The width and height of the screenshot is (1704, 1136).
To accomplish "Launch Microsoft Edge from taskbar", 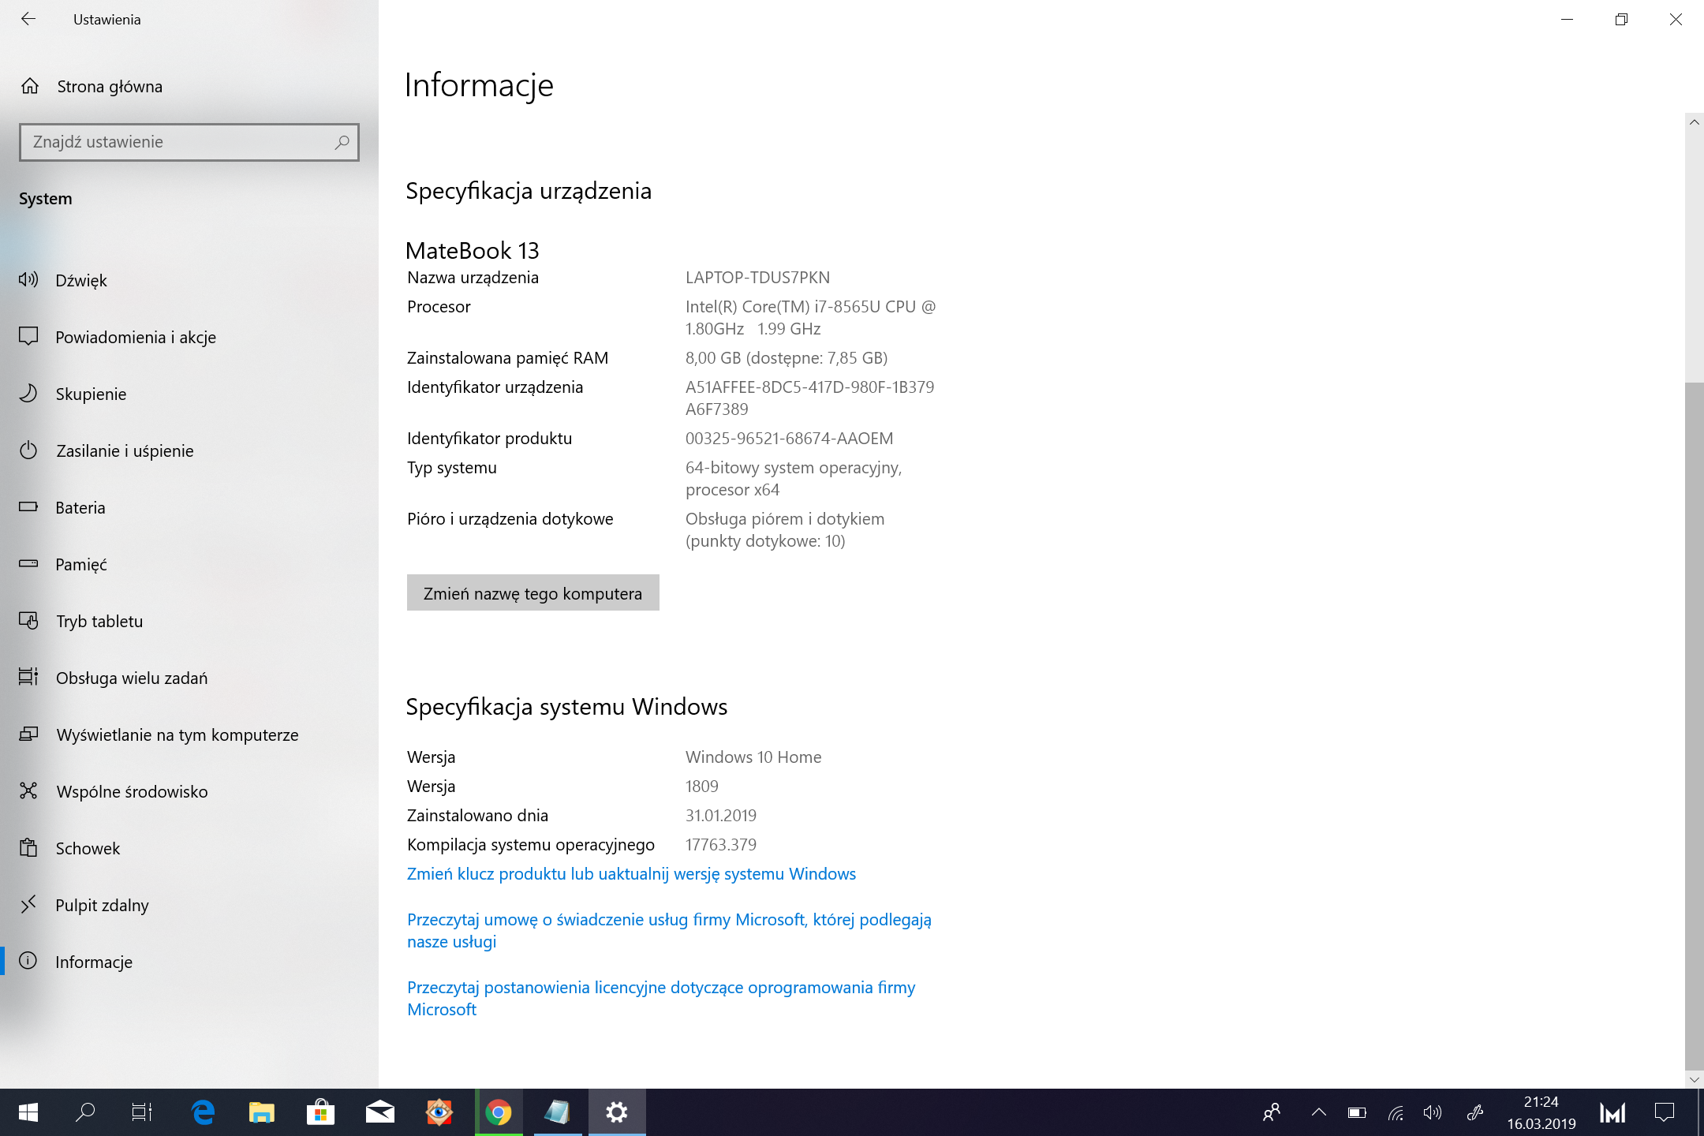I will 204,1112.
